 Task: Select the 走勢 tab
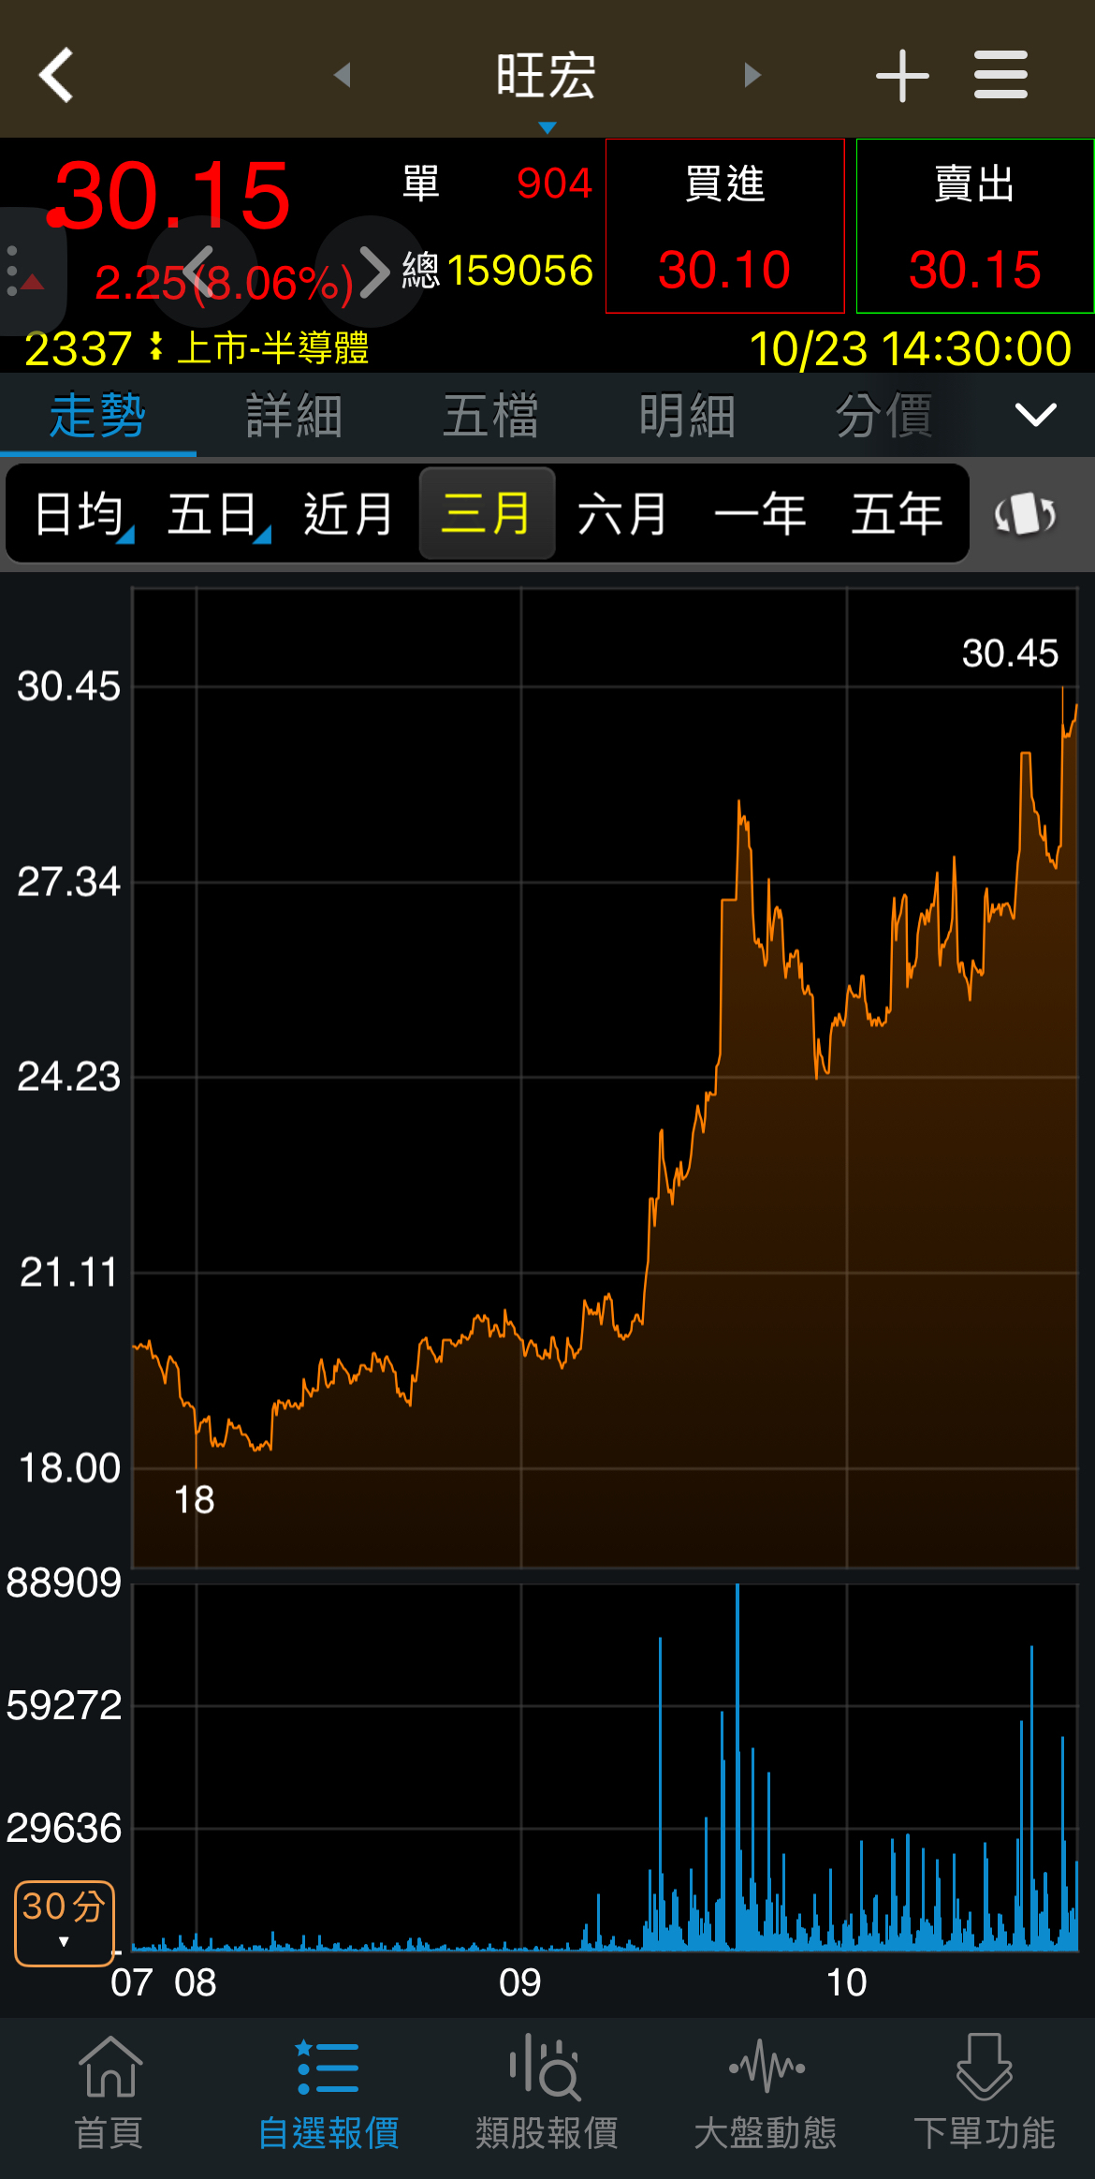coord(97,415)
